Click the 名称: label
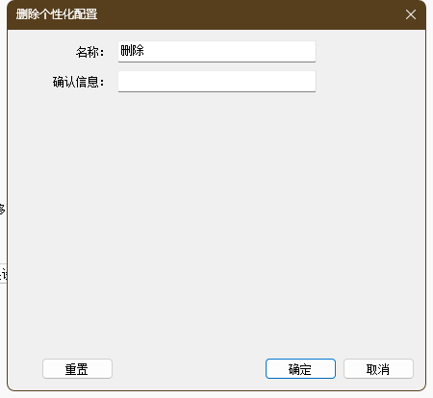This screenshot has height=398, width=433. (89, 52)
